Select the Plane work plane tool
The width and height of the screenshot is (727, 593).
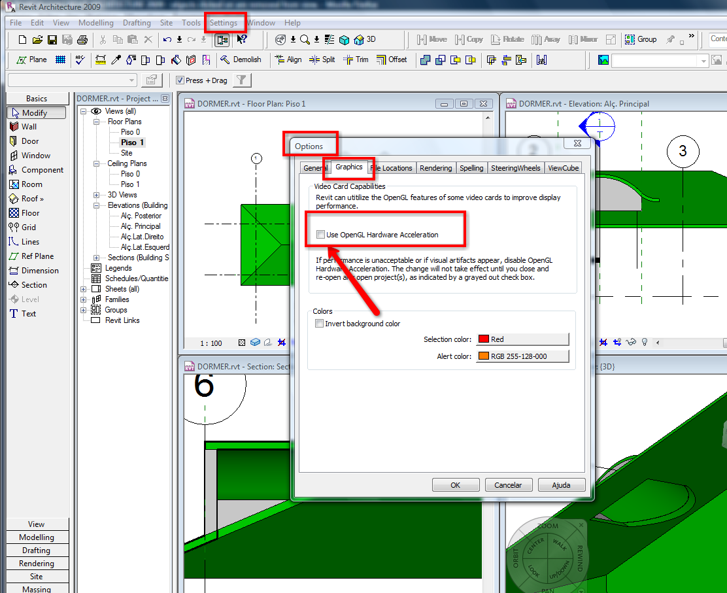pyautogui.click(x=32, y=59)
